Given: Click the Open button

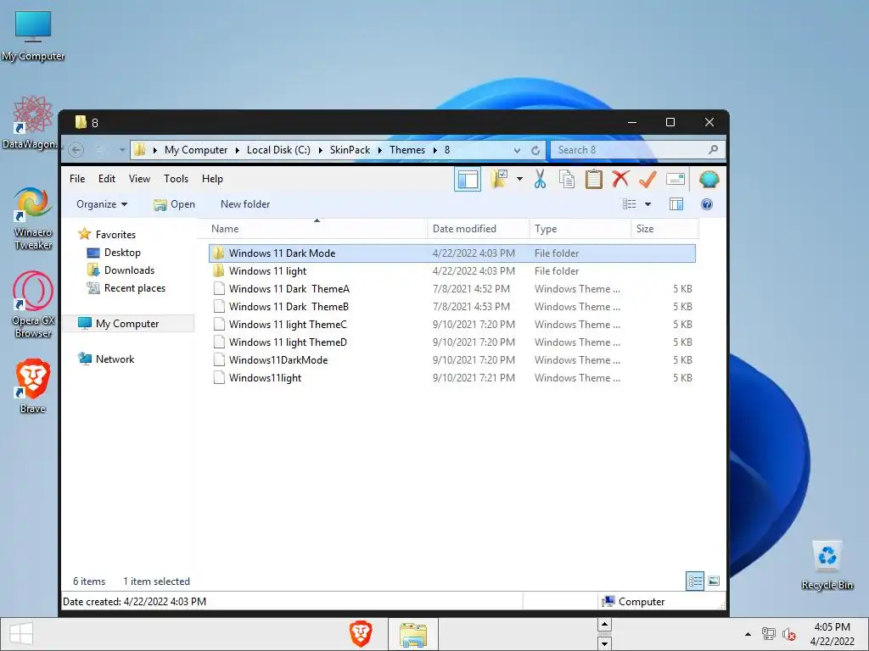Looking at the screenshot, I should [x=174, y=204].
